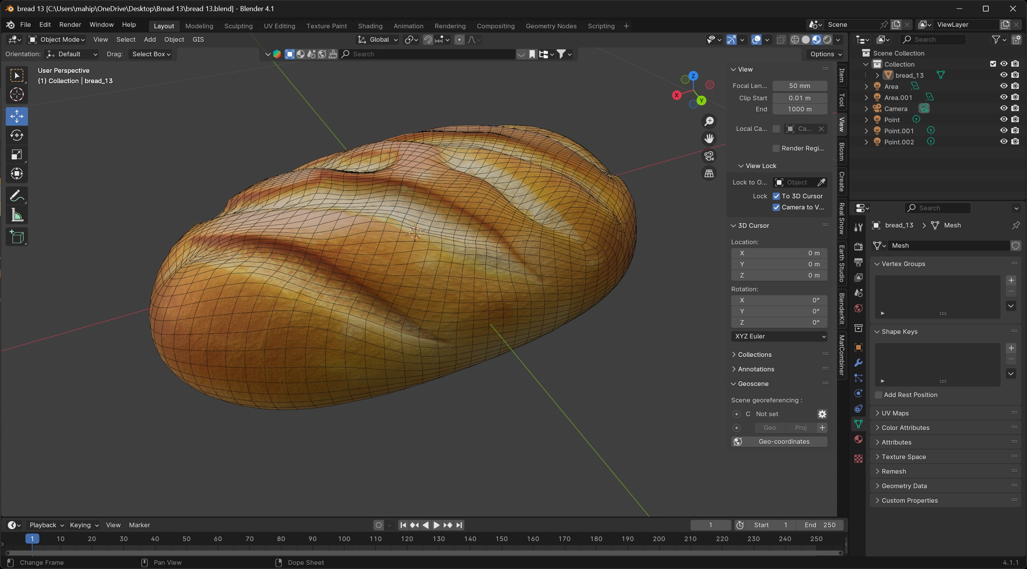Expand the UV Maps panel

click(894, 413)
